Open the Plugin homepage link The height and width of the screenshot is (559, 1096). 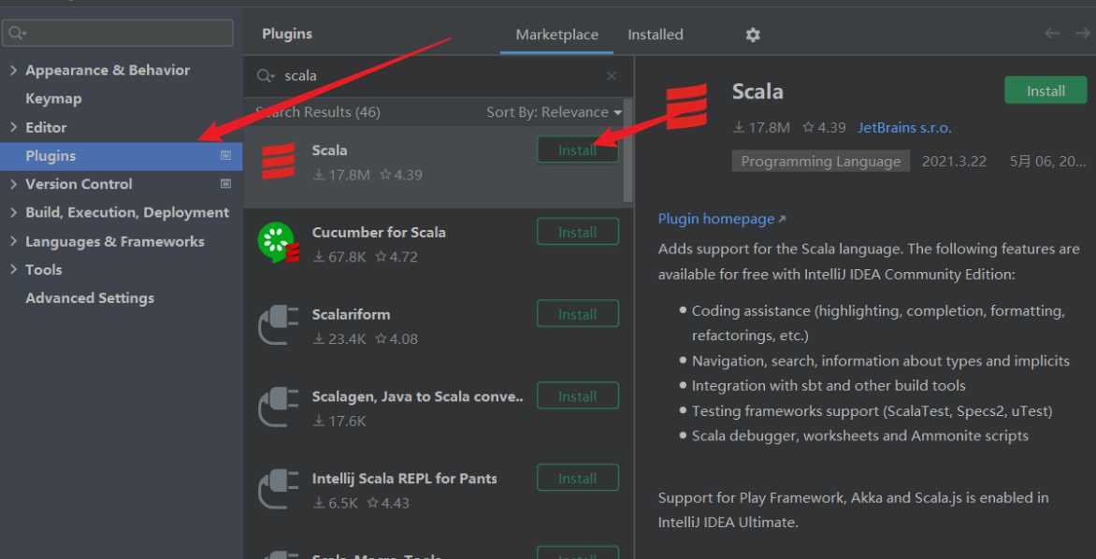pos(722,219)
